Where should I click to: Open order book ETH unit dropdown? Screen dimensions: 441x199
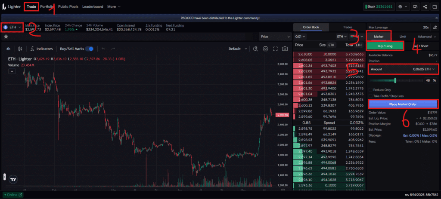(x=342, y=37)
